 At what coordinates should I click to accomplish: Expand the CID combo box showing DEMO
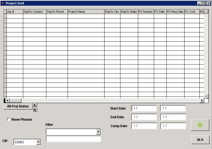click(38, 142)
